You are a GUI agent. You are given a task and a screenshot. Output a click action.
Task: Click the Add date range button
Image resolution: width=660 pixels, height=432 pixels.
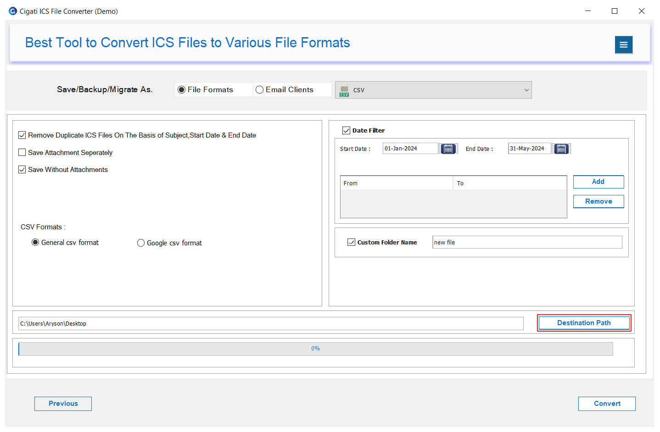(598, 182)
